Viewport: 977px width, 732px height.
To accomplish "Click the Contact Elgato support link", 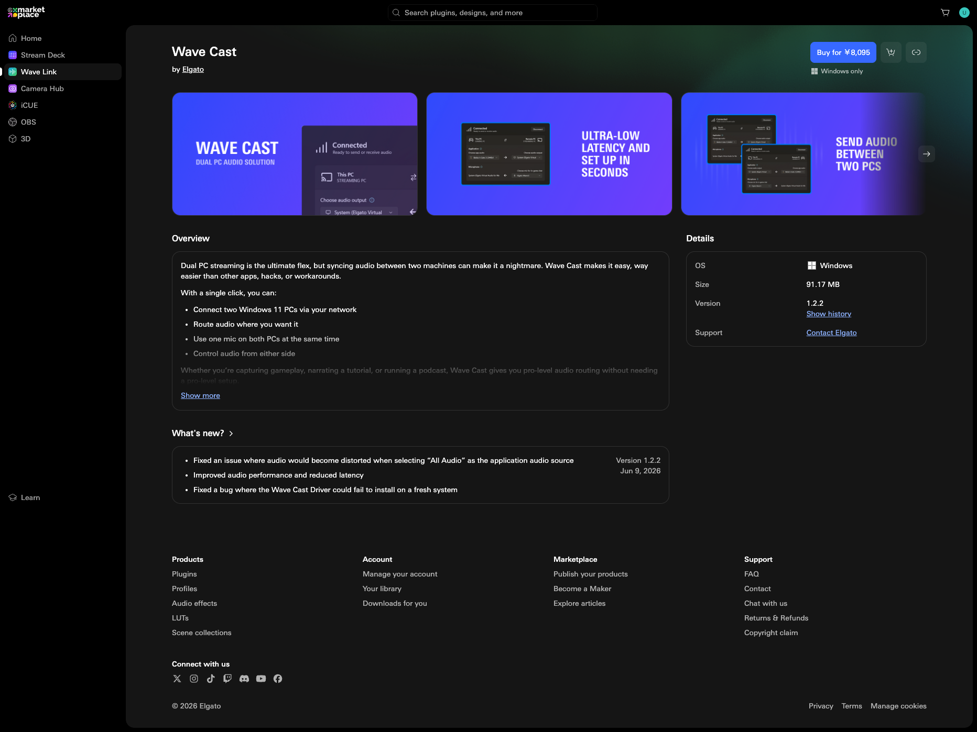I will pyautogui.click(x=831, y=332).
